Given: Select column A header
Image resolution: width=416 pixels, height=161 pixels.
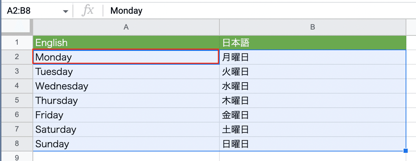Looking at the screenshot, I should click(126, 27).
